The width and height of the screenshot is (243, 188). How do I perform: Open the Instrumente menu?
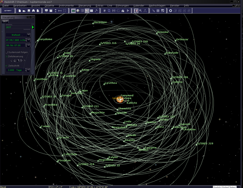tap(66, 5)
